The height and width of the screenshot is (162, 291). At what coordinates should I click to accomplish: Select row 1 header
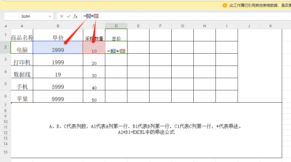[x=6, y=35]
